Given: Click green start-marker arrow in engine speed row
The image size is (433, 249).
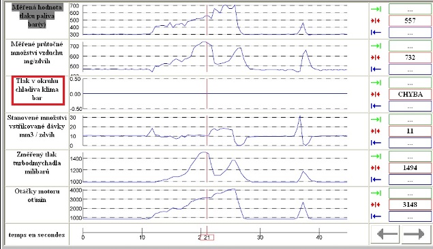Looking at the screenshot, I should click(376, 193).
